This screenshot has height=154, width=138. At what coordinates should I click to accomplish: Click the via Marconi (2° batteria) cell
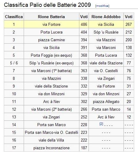52,109
